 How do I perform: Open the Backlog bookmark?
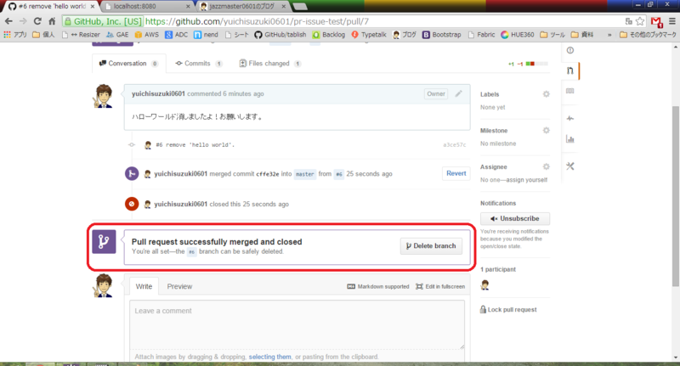click(x=329, y=35)
